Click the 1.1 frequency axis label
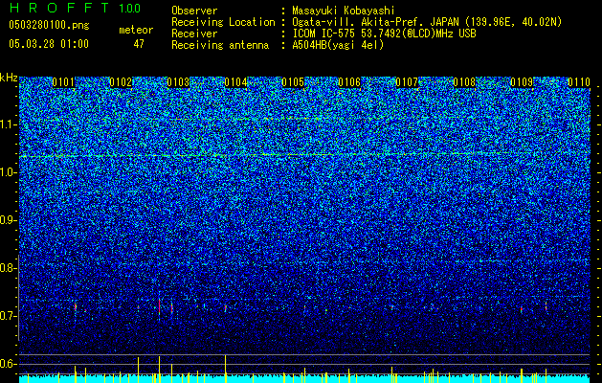The width and height of the screenshot is (602, 383). (x=8, y=124)
